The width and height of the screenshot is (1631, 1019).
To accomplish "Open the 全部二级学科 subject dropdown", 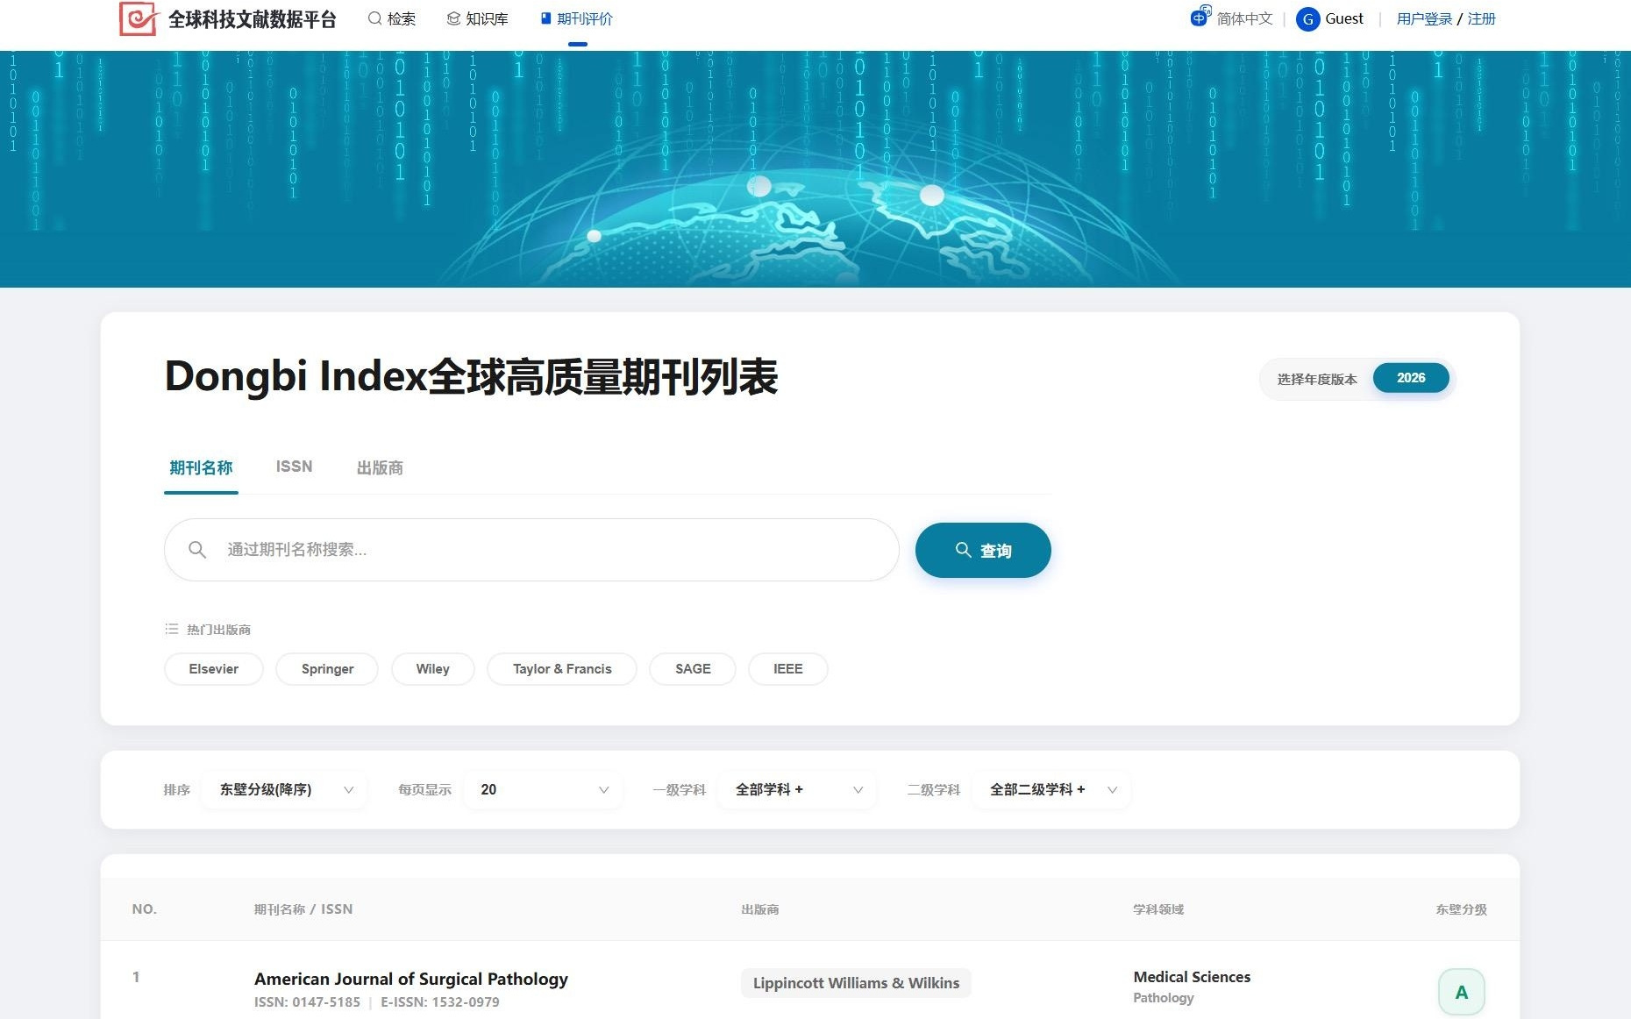I will coord(1049,788).
